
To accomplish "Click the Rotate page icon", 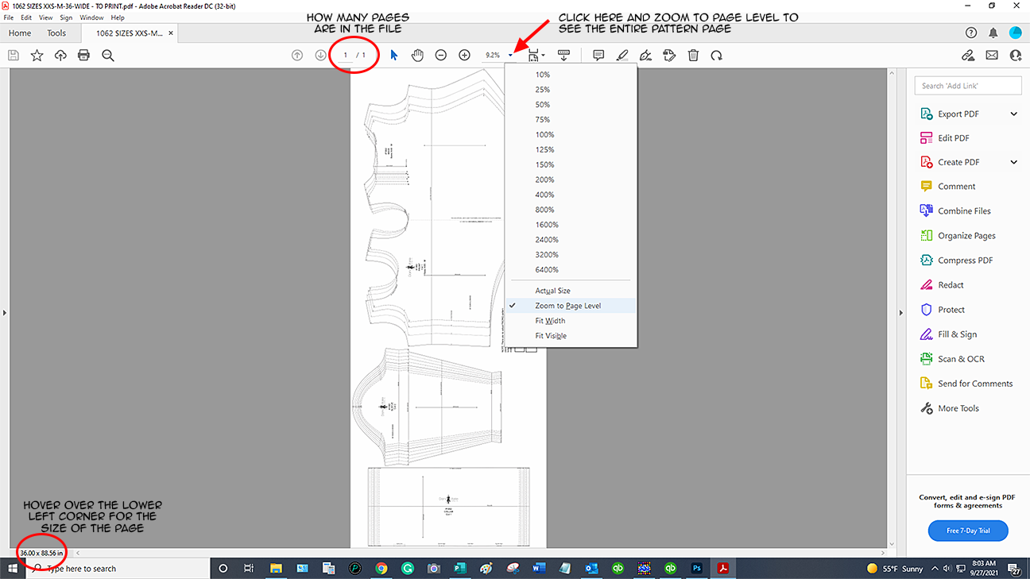I will (716, 56).
